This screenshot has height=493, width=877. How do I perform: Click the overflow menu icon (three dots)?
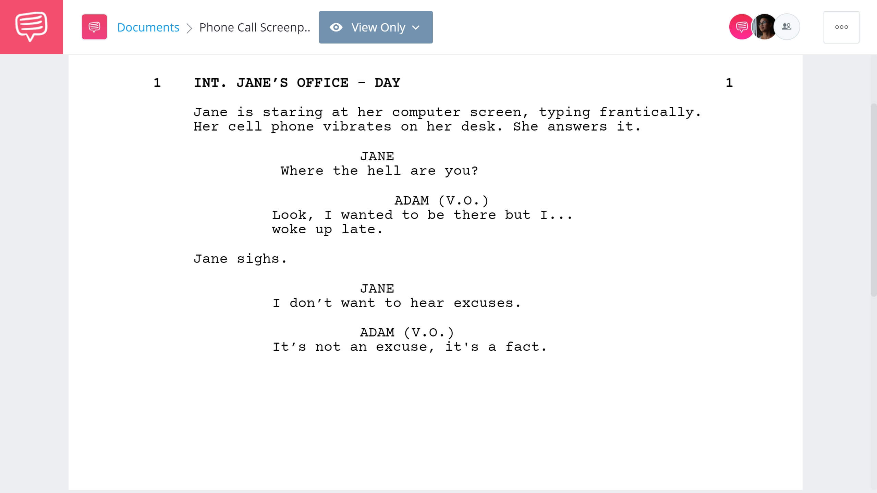tap(841, 27)
